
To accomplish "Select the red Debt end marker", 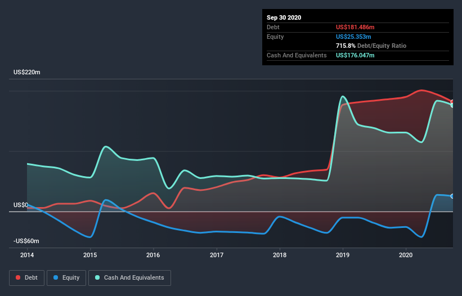I will click(452, 102).
